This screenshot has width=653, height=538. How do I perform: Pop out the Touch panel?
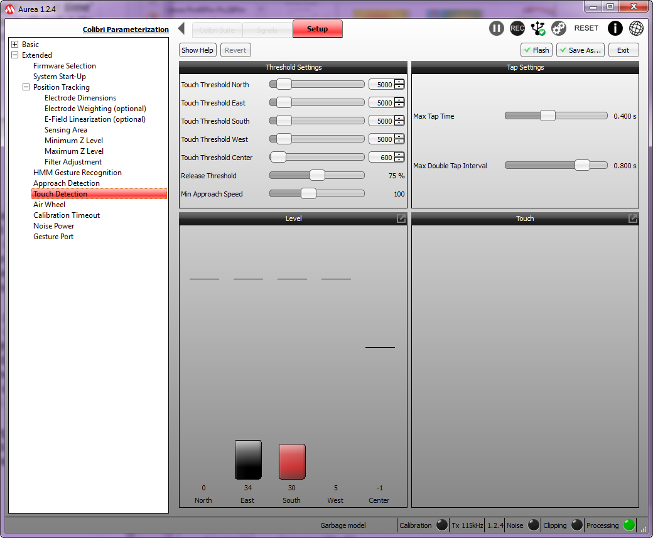(633, 218)
